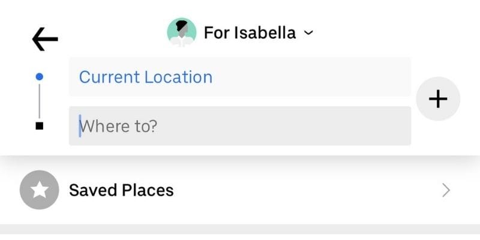Click the black destination square marker
This screenshot has width=480, height=240.
pos(40,126)
